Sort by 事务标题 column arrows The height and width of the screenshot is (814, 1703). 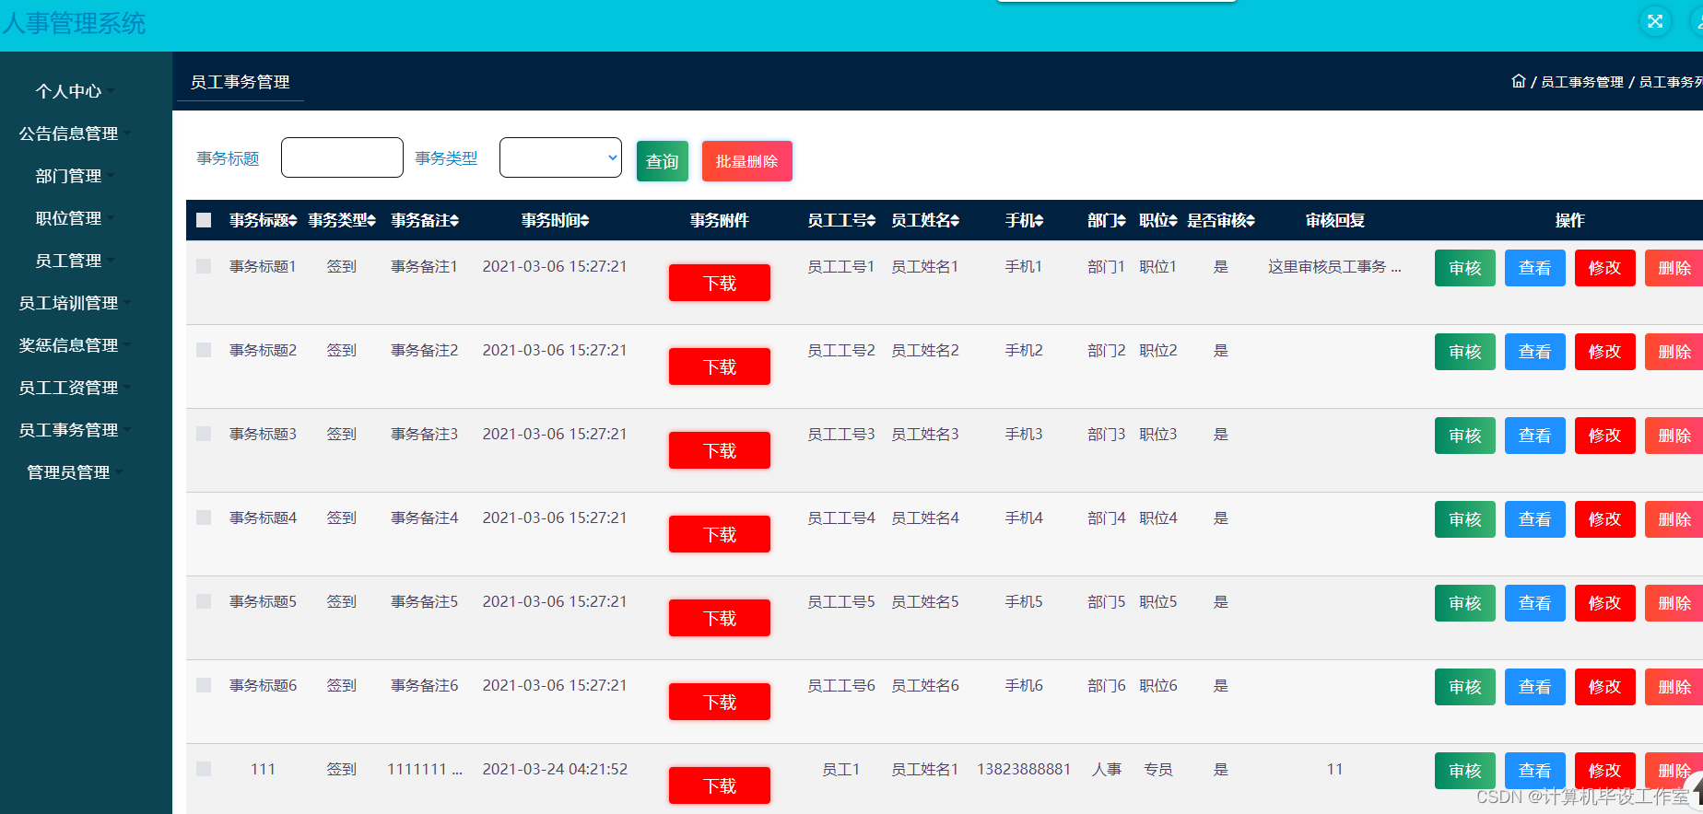tap(293, 221)
